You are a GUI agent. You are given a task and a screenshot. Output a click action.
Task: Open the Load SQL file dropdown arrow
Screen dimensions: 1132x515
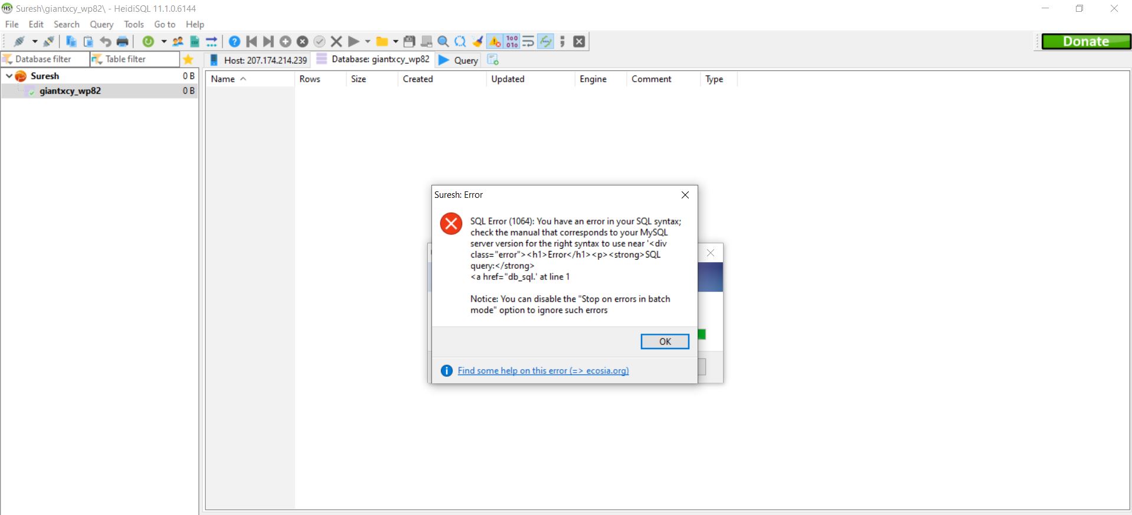tap(395, 41)
